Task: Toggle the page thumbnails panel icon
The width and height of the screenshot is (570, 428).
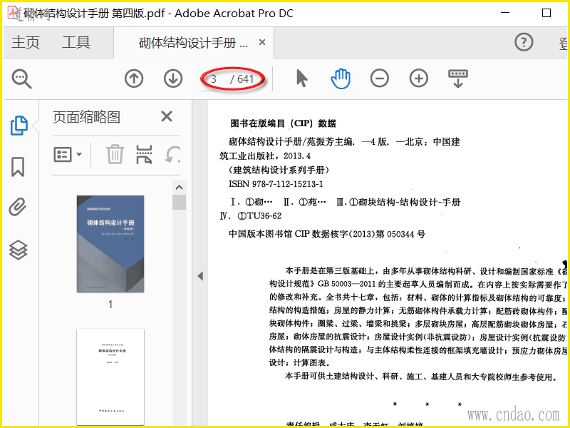Action: (x=19, y=126)
